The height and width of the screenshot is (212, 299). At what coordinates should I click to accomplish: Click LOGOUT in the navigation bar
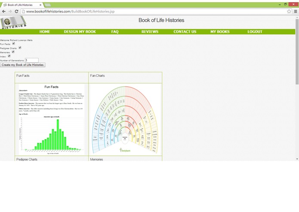[255, 32]
